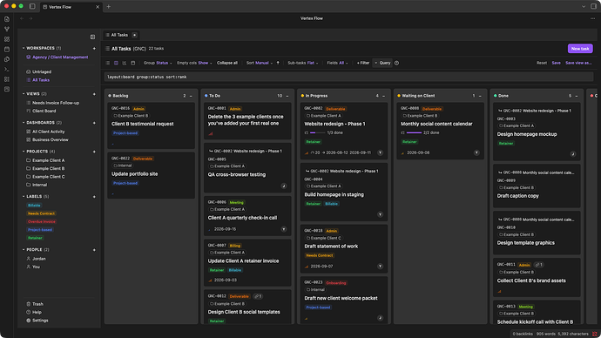Select the Vertex Flow window tab
The width and height of the screenshot is (601, 338).
71,7
